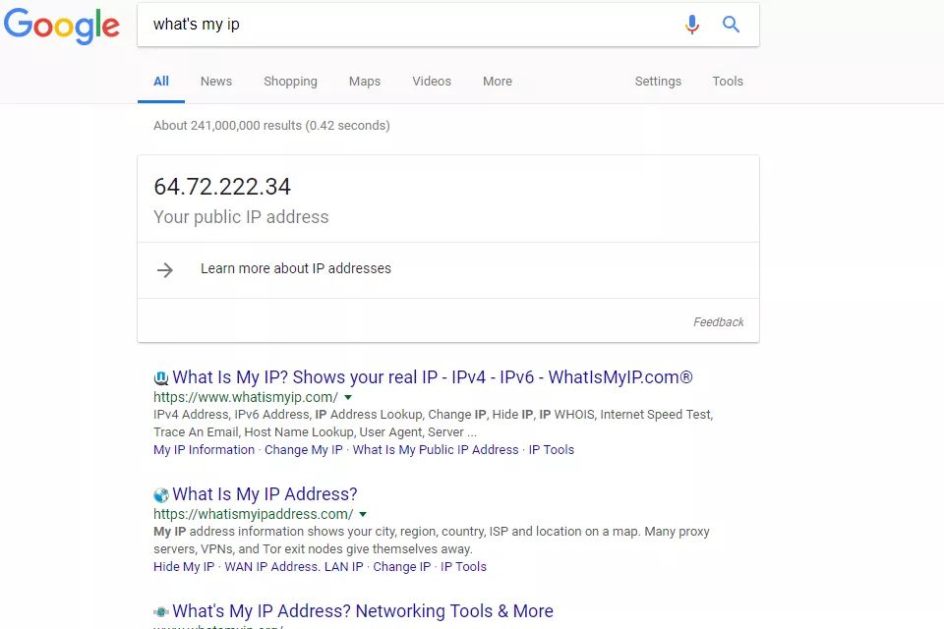
Task: Open the Videos results tab
Action: (432, 82)
